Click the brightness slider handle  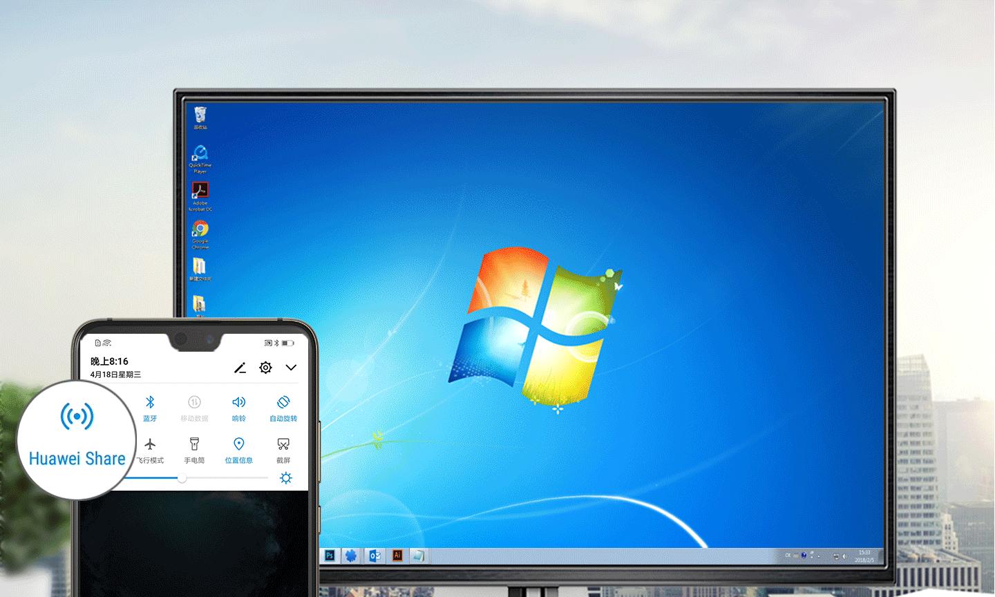(182, 477)
